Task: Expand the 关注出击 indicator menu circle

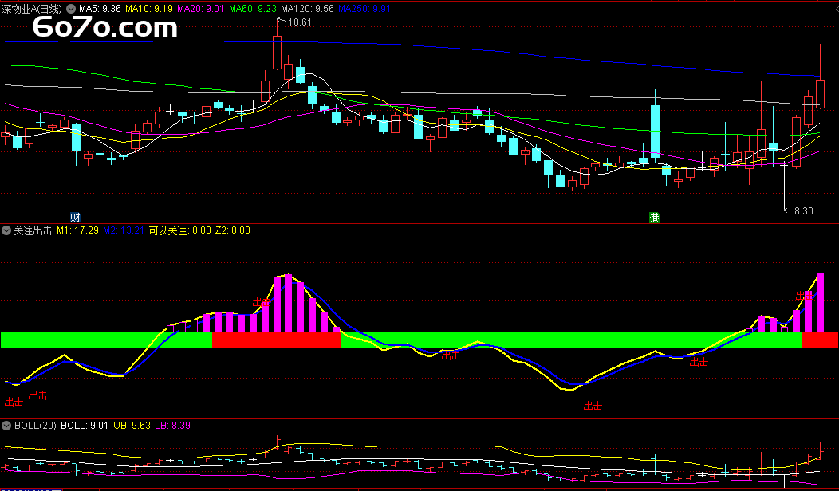Action: point(6,230)
